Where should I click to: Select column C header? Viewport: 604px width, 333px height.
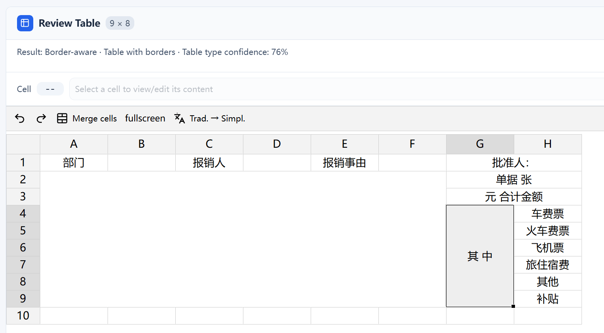click(209, 144)
